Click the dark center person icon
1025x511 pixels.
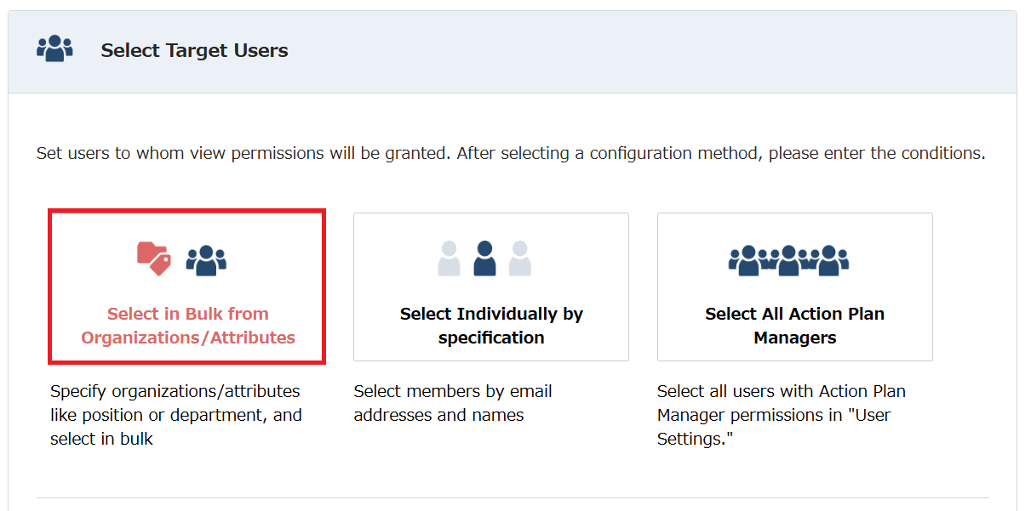(x=484, y=258)
